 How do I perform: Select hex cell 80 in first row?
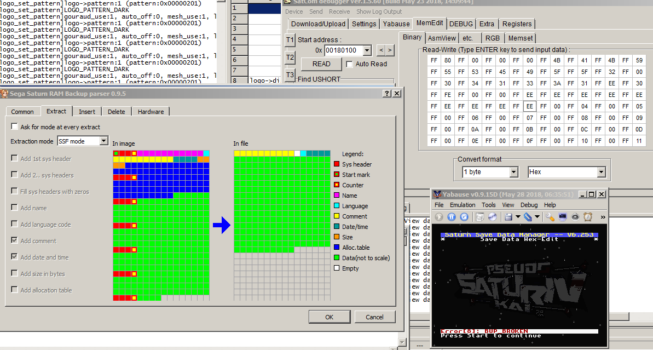click(x=448, y=60)
